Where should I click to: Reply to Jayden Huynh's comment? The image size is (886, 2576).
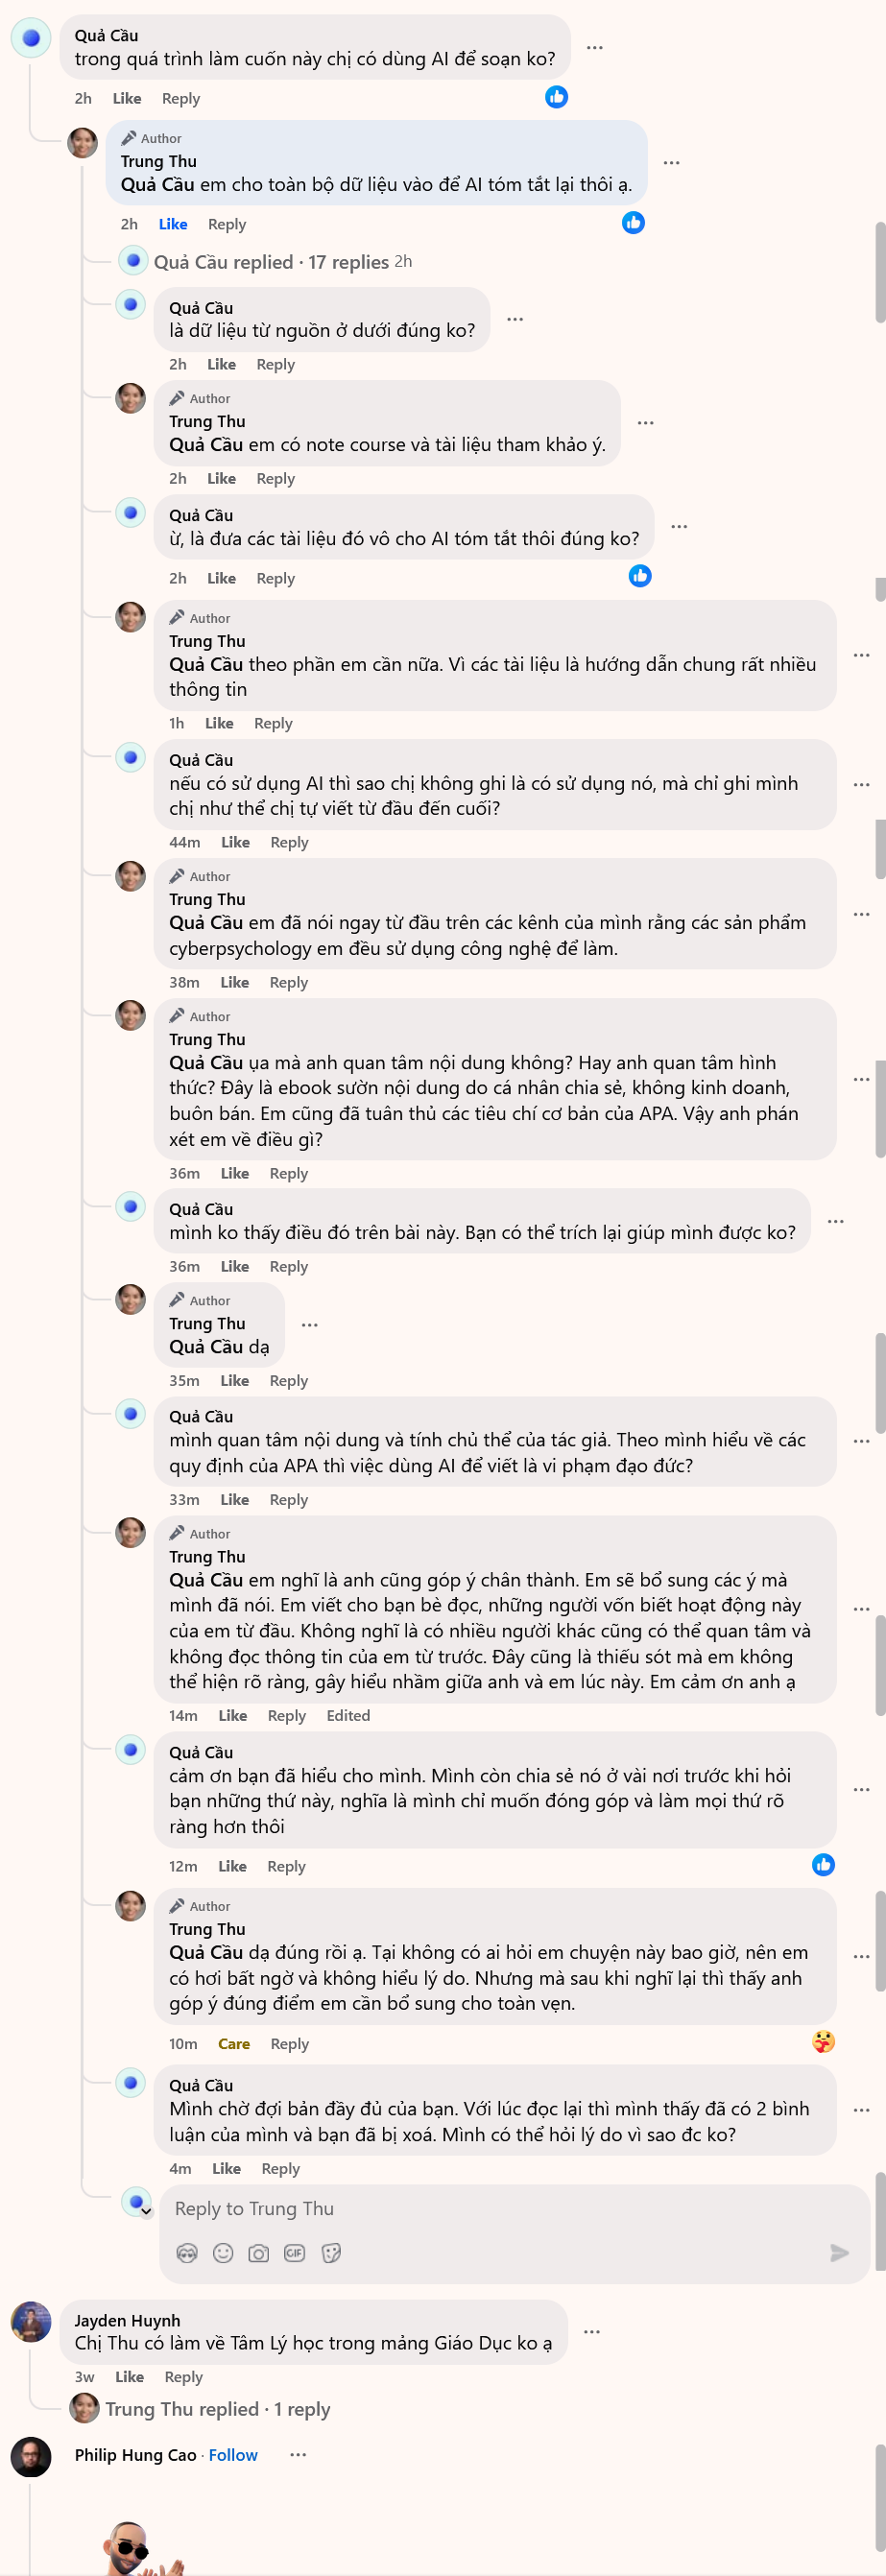pos(183,2377)
